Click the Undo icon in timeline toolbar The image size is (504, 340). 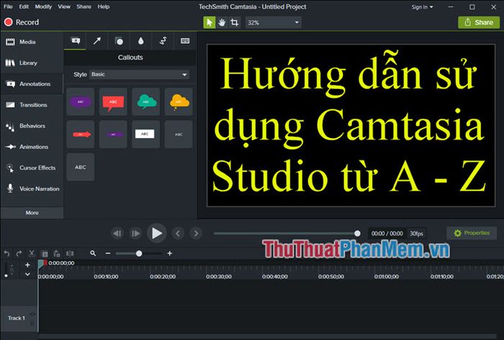click(x=6, y=254)
